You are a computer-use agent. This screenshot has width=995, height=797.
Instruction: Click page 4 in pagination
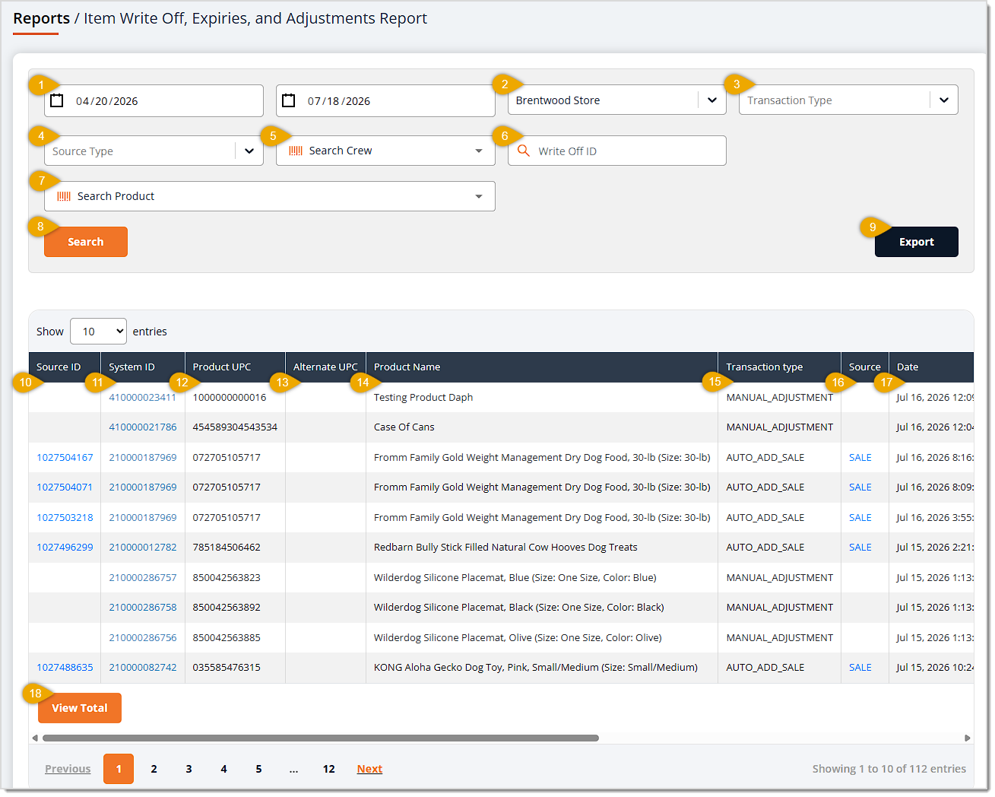(223, 769)
